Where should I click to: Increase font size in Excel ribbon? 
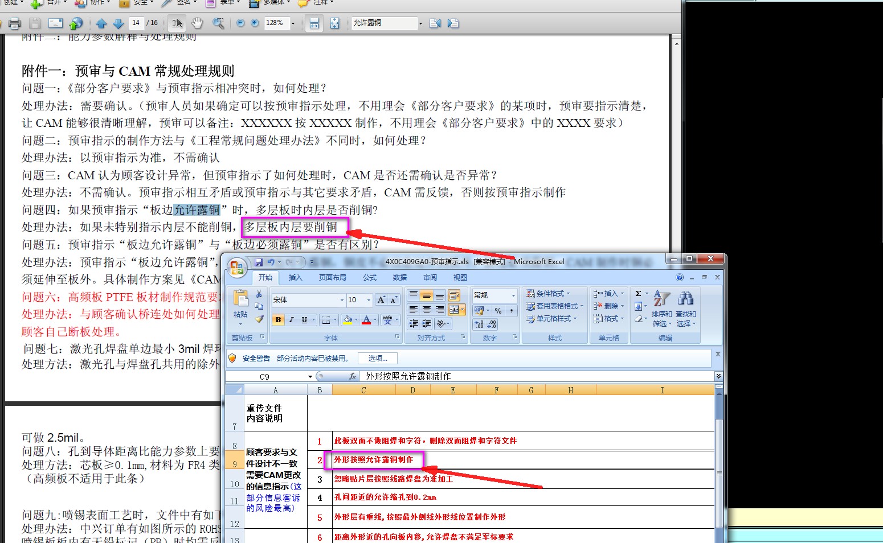click(381, 300)
